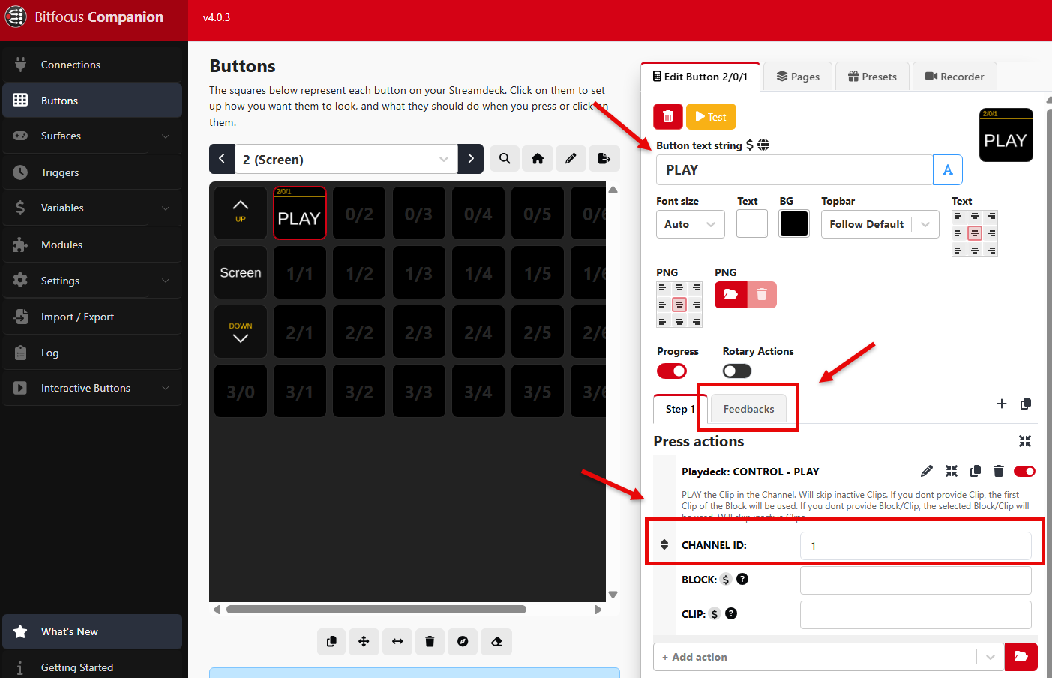The height and width of the screenshot is (678, 1052).
Task: Click the red browse actions folder button
Action: [x=1021, y=657]
